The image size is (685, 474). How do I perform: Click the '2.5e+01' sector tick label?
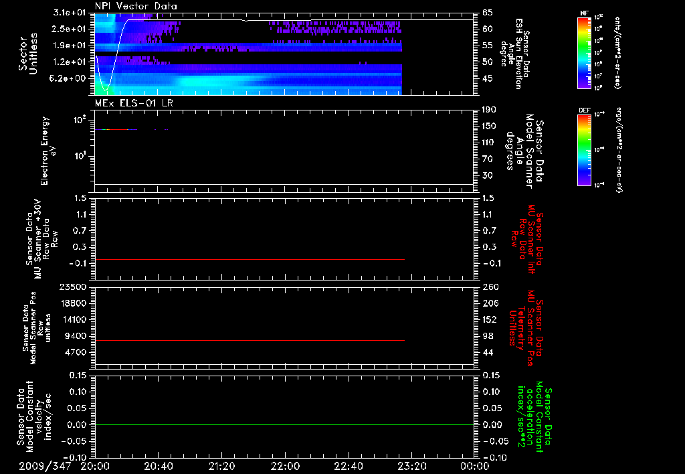(x=70, y=29)
